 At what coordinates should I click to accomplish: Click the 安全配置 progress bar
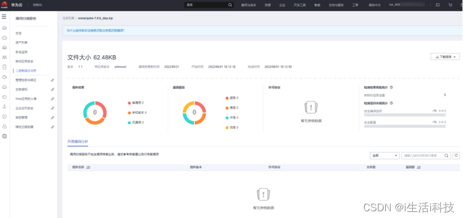click(x=405, y=126)
